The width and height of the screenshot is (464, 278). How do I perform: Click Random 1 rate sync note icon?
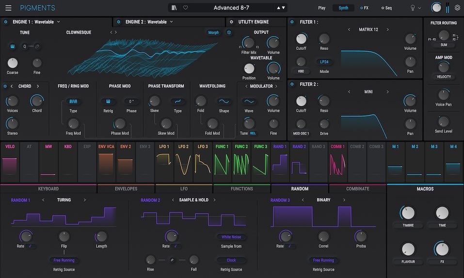[x=30, y=246]
